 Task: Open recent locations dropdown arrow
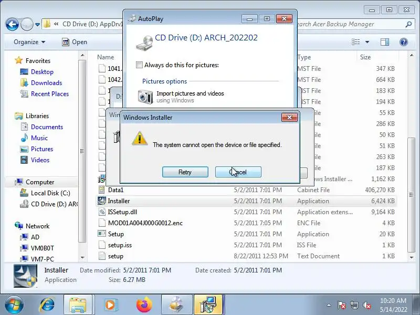pos(37,25)
